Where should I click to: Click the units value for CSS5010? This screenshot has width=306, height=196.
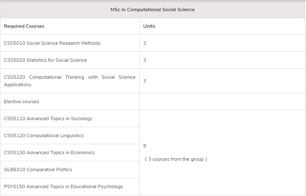tap(145, 43)
